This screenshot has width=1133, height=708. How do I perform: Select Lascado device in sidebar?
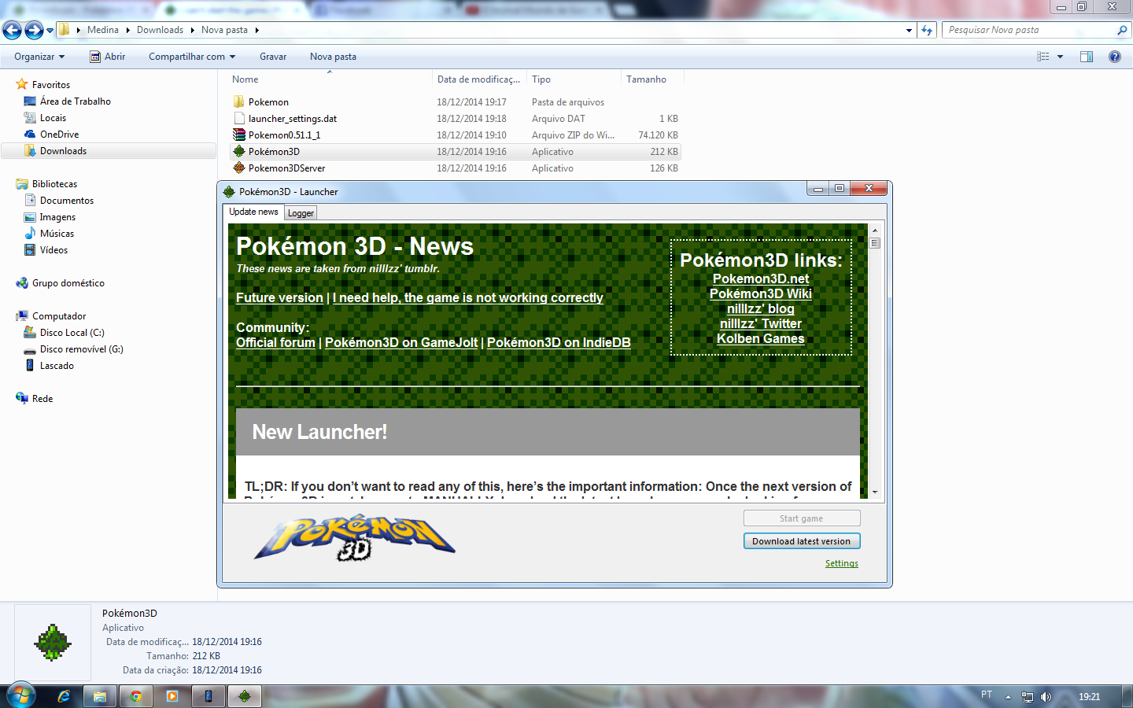[57, 366]
